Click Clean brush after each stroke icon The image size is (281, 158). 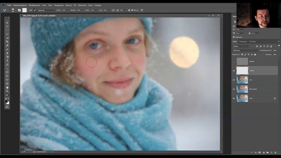[35, 10]
